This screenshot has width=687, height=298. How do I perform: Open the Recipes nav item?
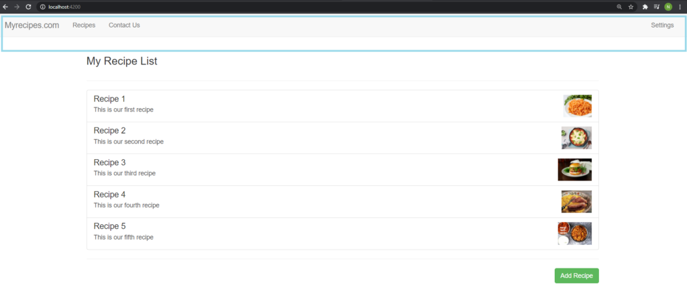pos(84,26)
